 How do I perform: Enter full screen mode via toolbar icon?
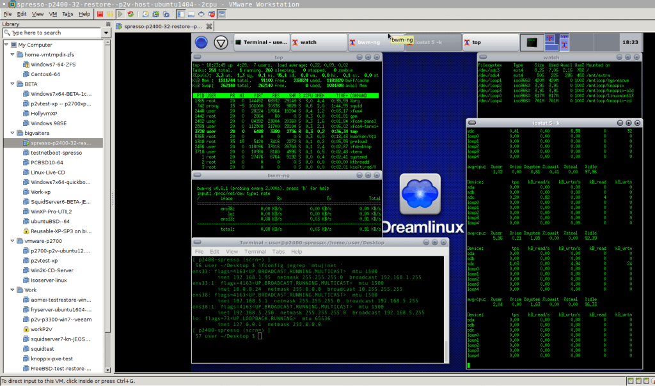pos(201,14)
